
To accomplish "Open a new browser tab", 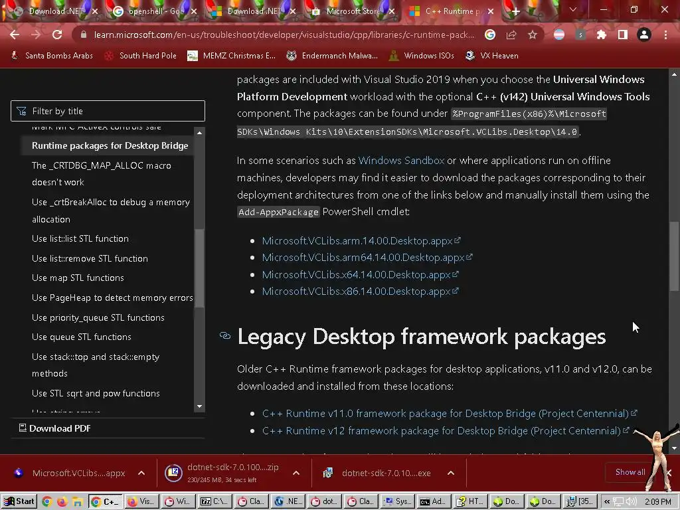I will tap(515, 12).
